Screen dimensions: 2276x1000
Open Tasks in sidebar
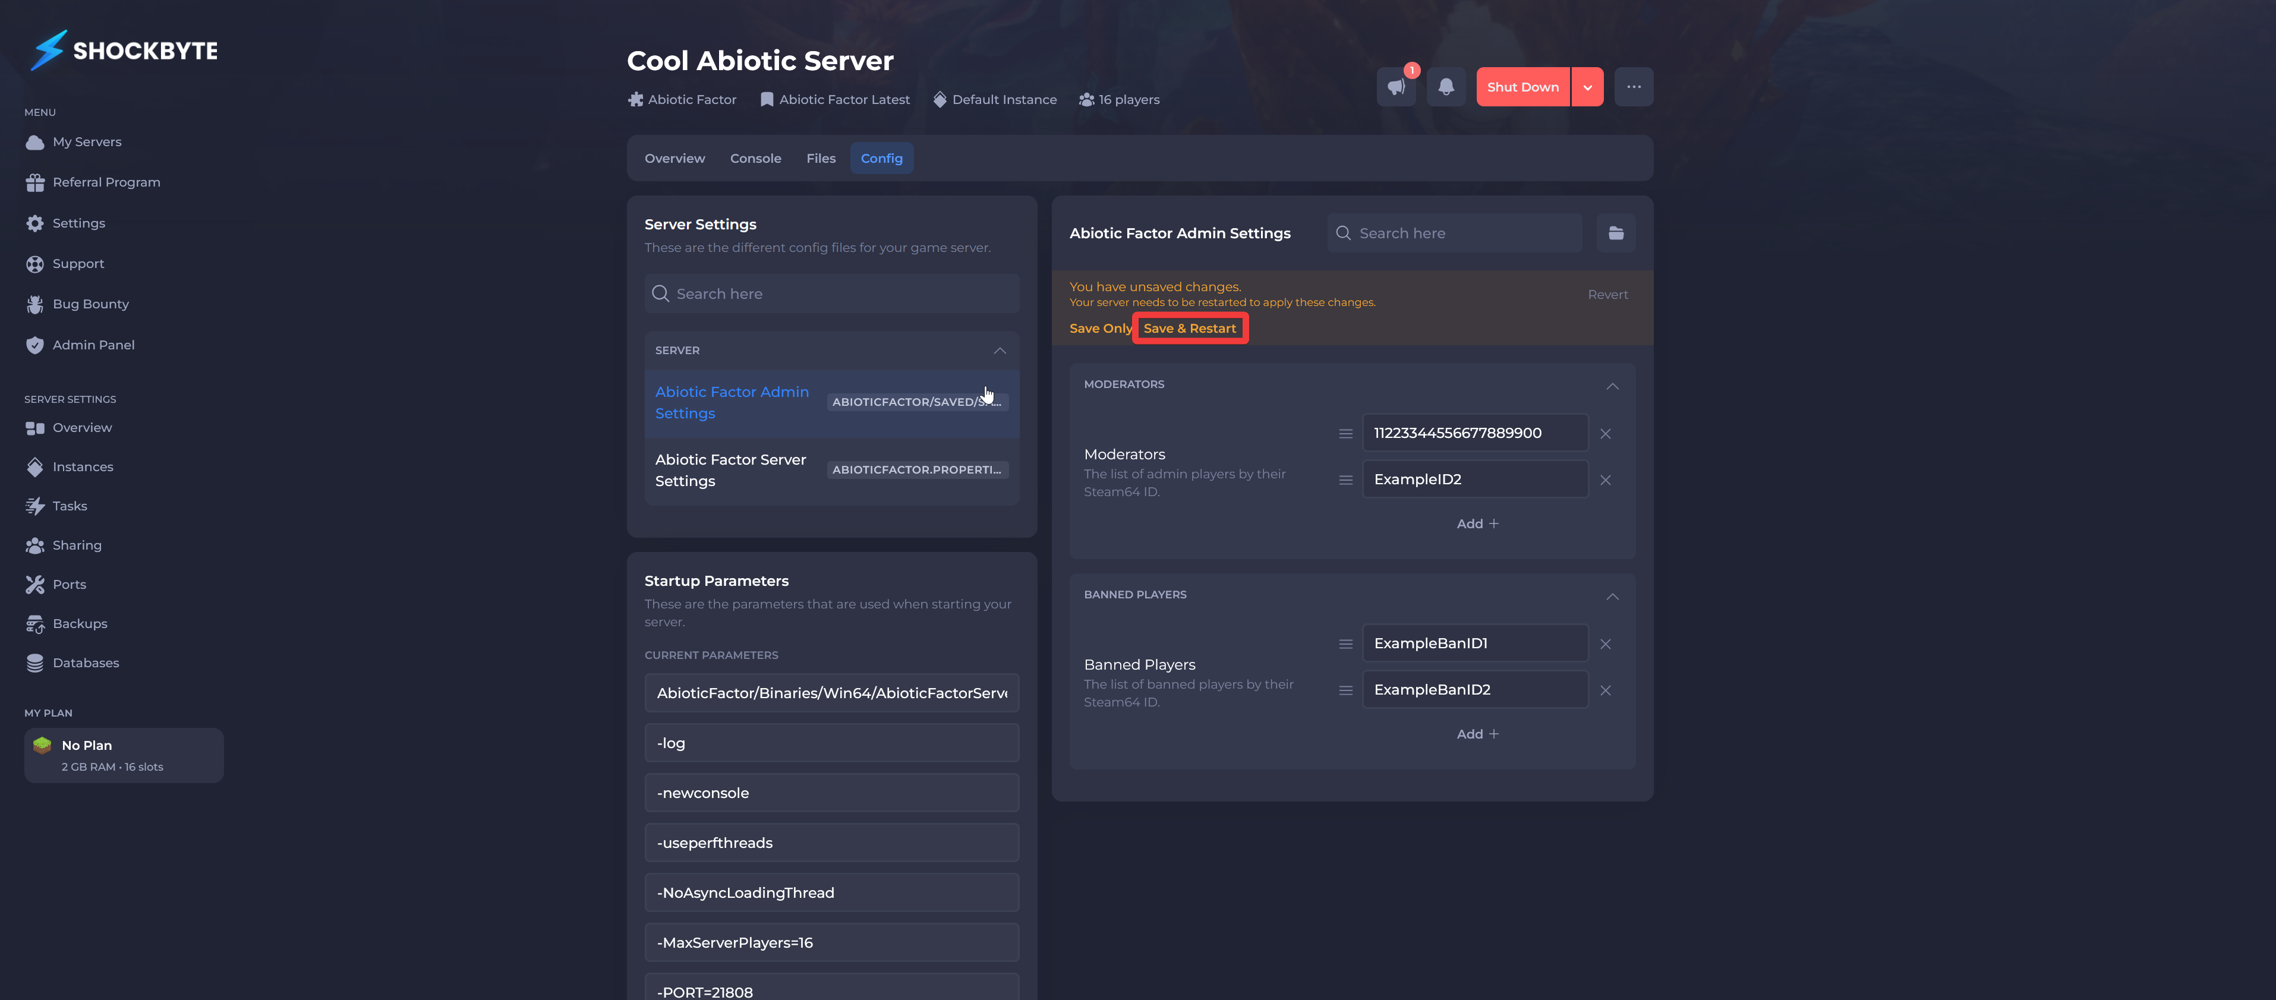pyautogui.click(x=56, y=506)
